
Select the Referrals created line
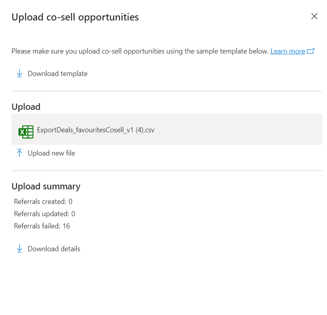point(43,202)
